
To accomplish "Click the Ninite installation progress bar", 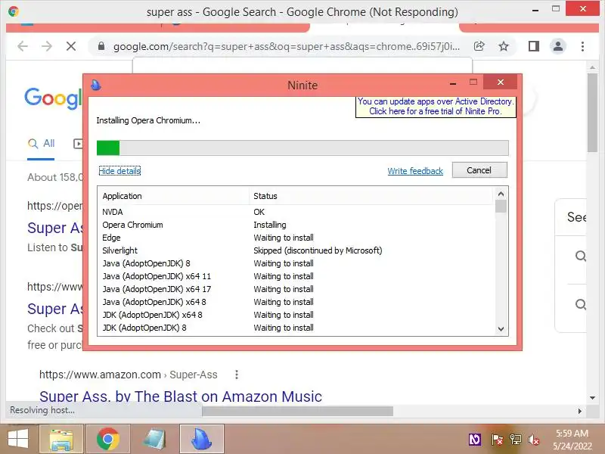I will (302, 148).
